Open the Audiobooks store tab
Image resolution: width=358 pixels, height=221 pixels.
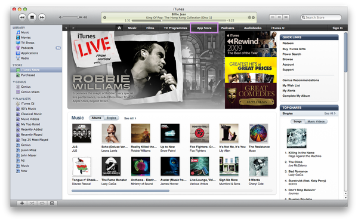click(252, 28)
